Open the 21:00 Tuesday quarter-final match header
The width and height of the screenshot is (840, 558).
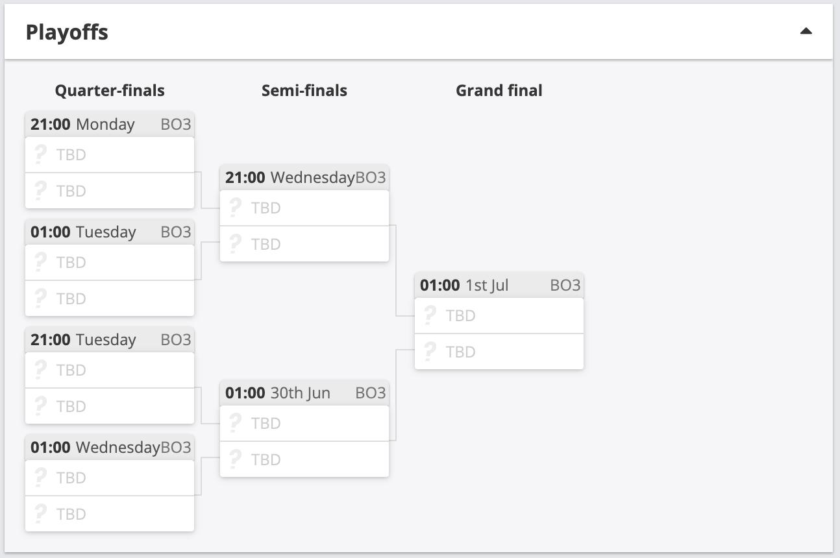(x=110, y=340)
